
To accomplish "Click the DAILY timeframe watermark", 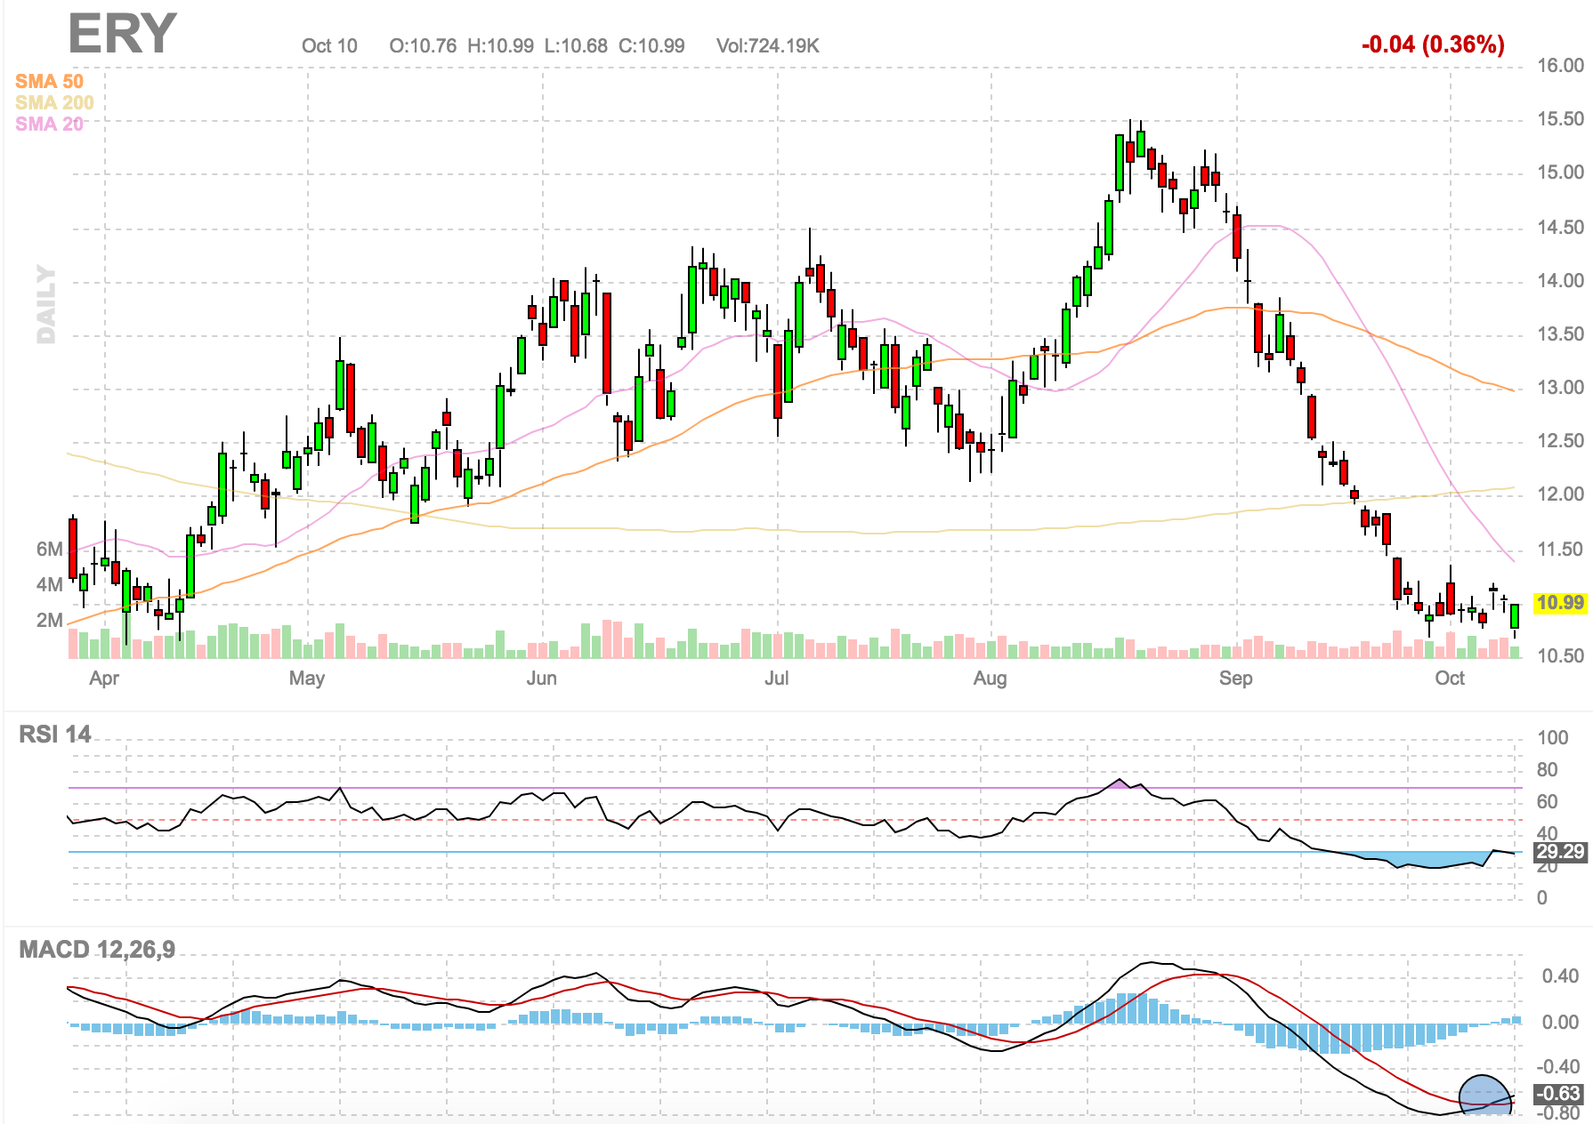I will coord(45,304).
